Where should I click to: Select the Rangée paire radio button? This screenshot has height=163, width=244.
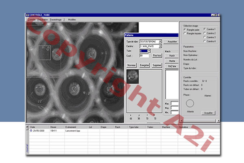(x=185, y=30)
